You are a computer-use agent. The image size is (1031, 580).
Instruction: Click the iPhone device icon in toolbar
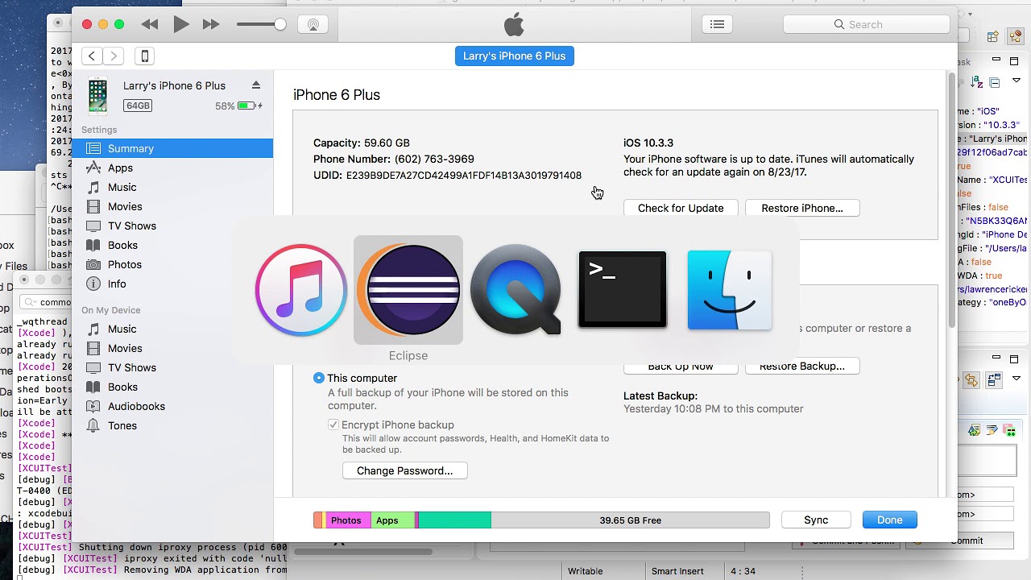[145, 56]
